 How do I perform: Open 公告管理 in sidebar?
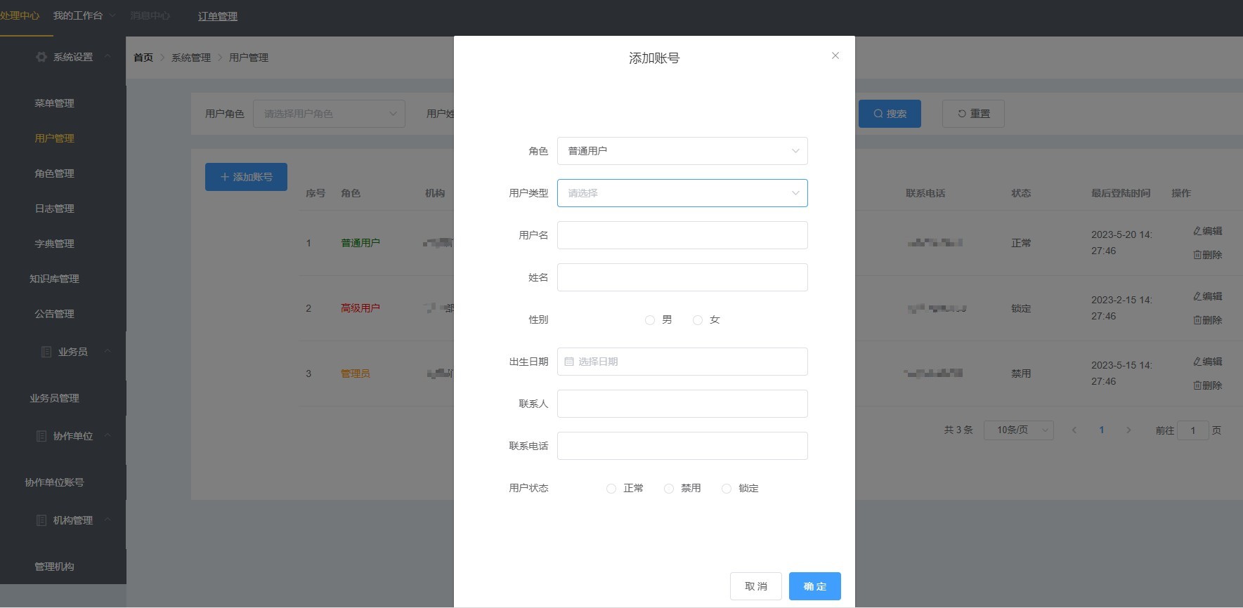point(55,314)
